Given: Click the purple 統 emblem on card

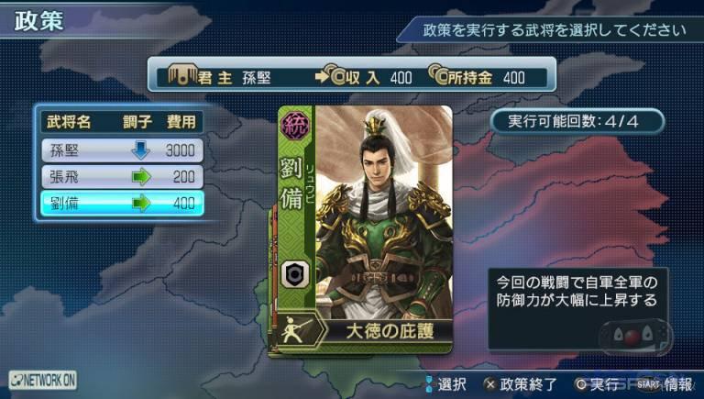Looking at the screenshot, I should pyautogui.click(x=294, y=125).
